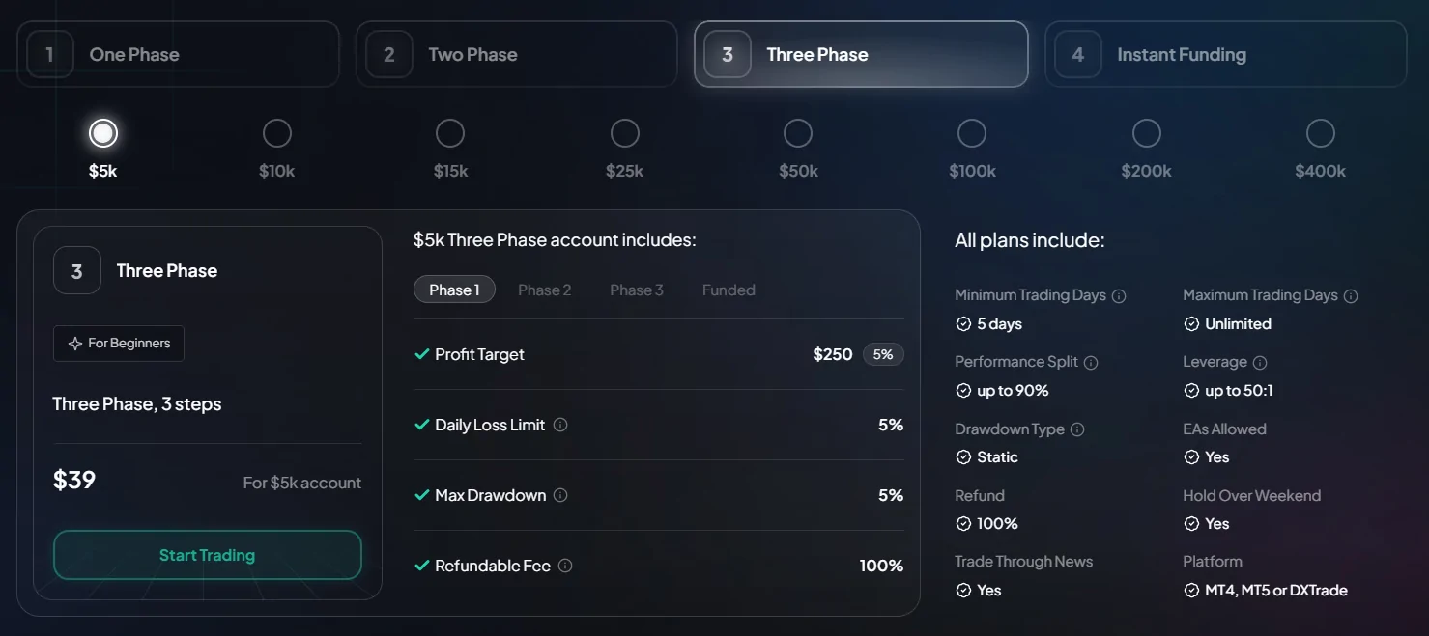Click info icon next to Performance Split
1429x636 pixels.
pyautogui.click(x=1091, y=363)
